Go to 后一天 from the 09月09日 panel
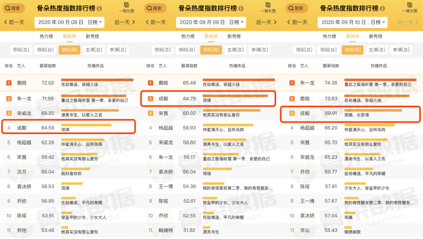Screen dimensions: 423x239 coord(267,22)
